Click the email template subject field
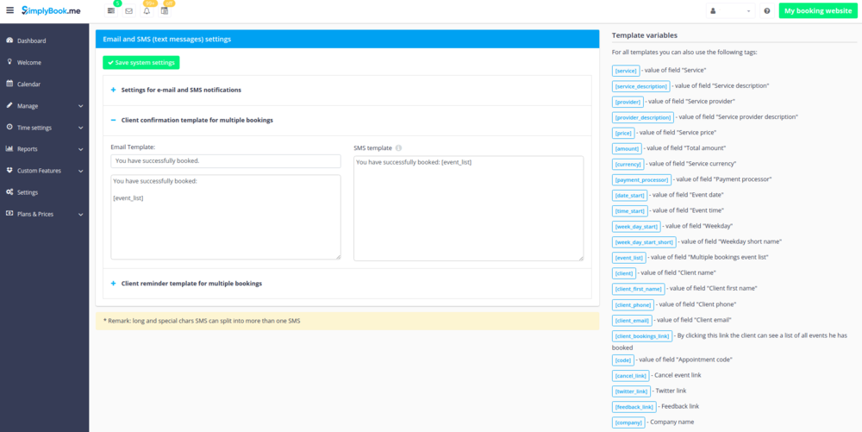The height and width of the screenshot is (432, 862). [226, 161]
